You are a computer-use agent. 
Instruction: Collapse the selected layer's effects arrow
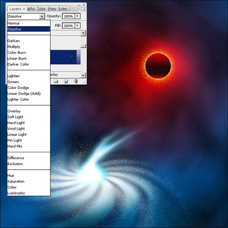click(x=78, y=57)
